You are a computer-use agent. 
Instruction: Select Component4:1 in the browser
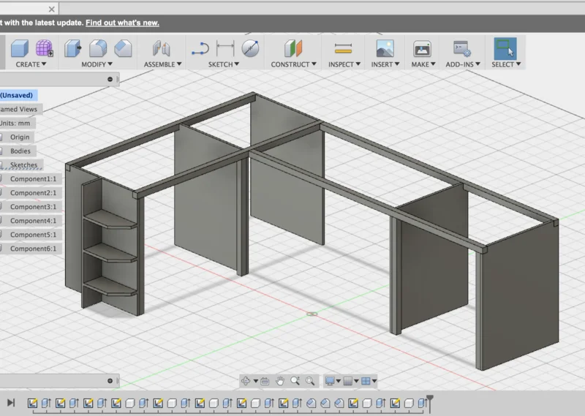coord(33,221)
